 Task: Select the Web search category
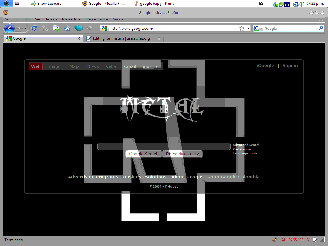[x=36, y=67]
